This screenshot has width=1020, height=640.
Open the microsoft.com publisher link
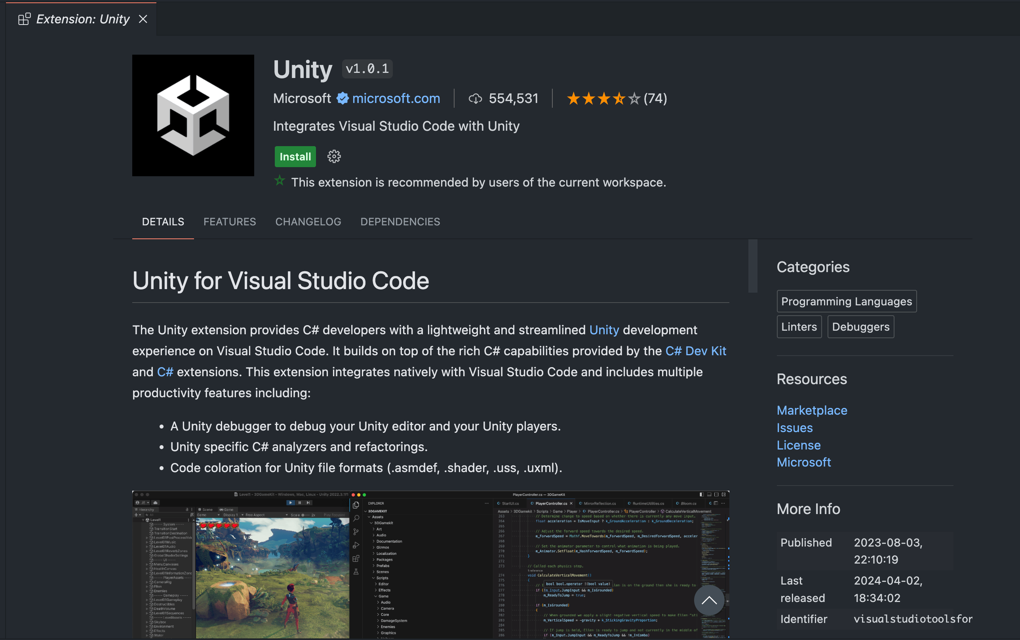pos(396,98)
